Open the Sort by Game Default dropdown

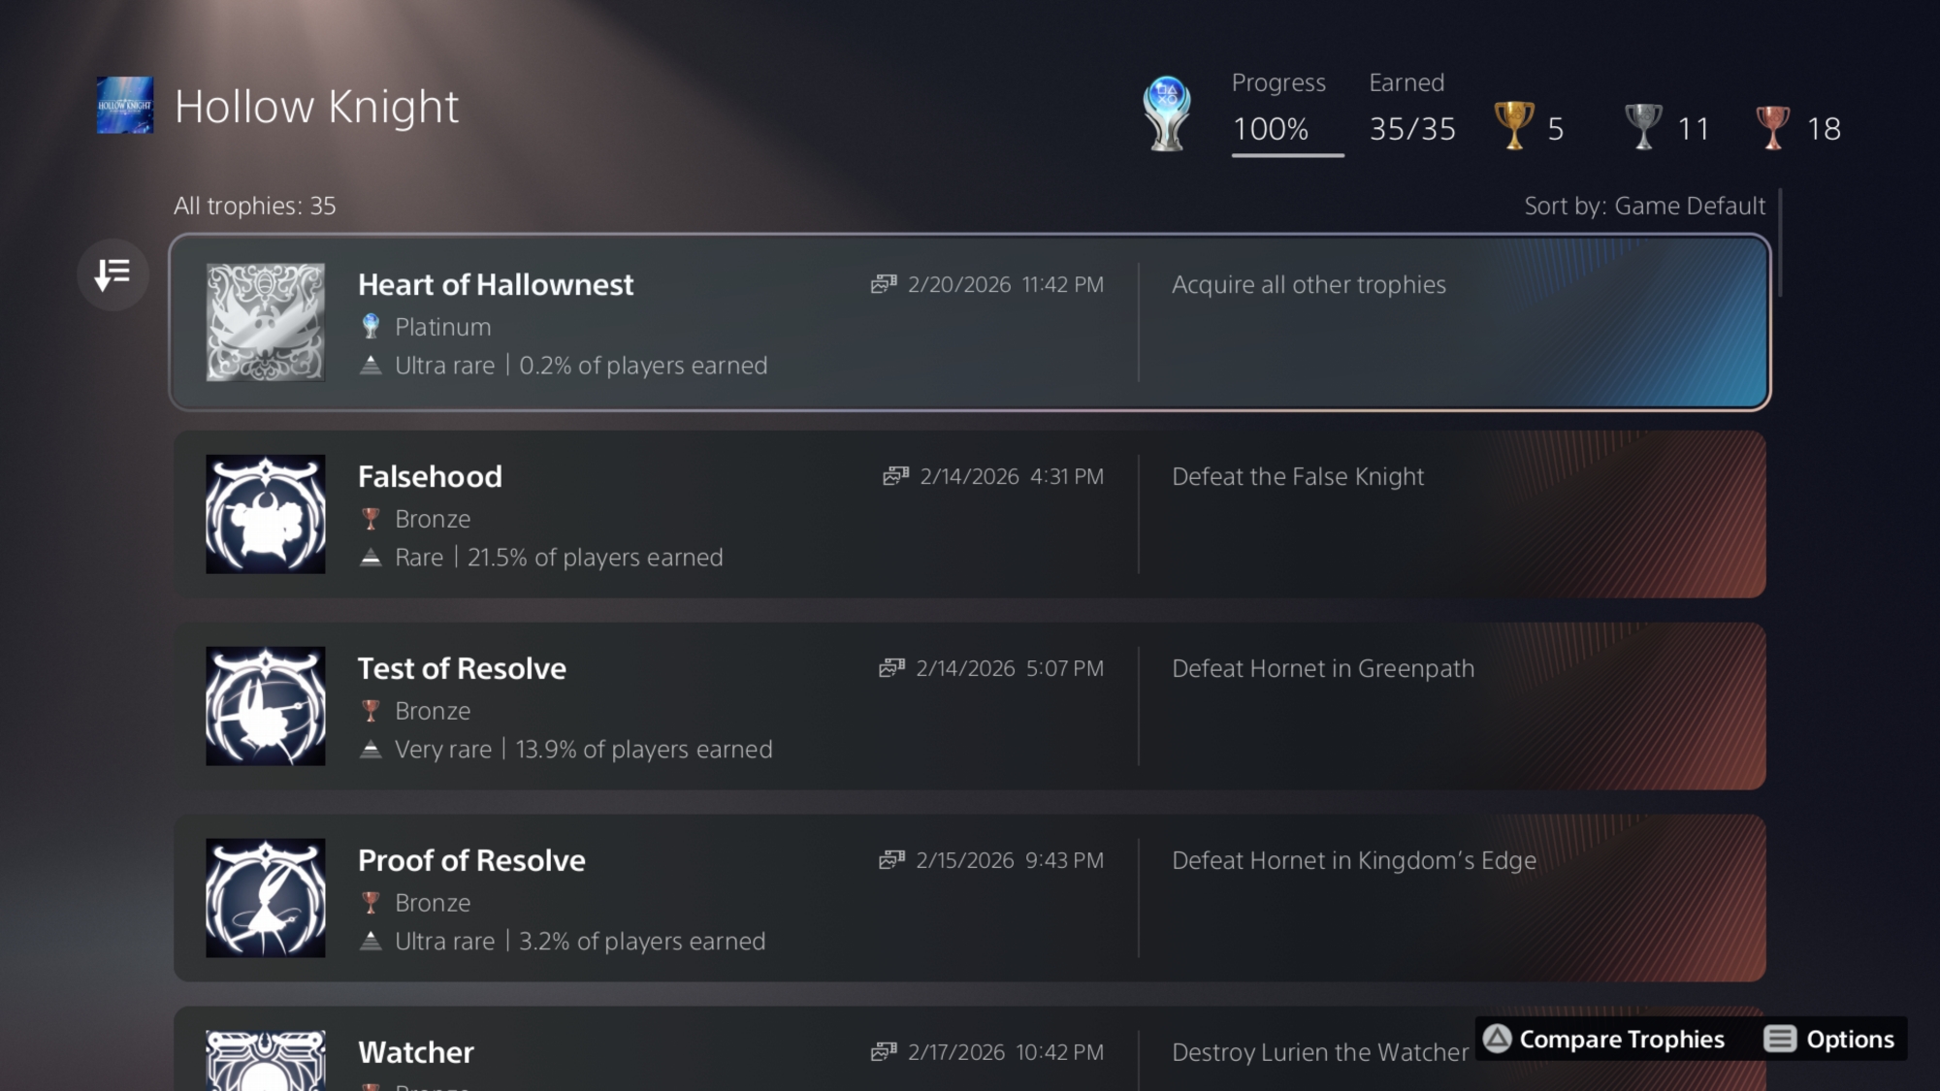(1644, 206)
